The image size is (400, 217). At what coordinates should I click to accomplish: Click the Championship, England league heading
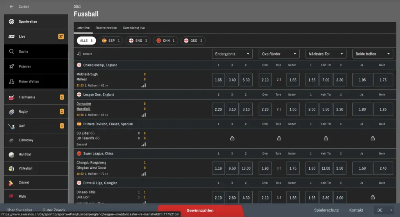pos(100,65)
